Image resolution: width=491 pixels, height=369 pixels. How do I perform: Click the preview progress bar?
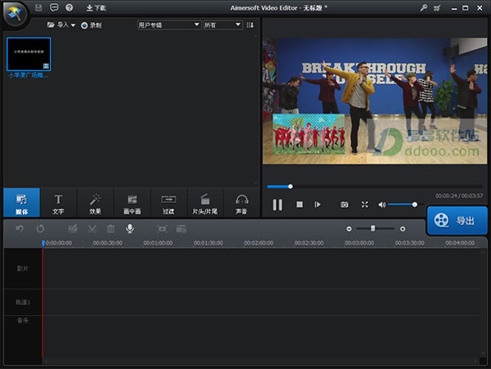[375, 187]
